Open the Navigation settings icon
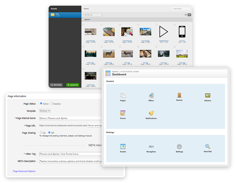 151,147
